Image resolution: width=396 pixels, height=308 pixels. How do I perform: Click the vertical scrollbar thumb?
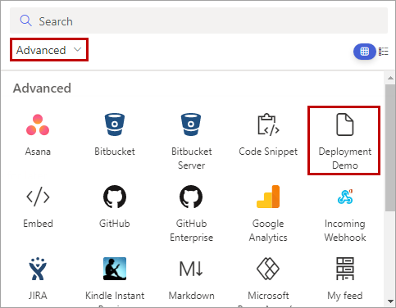point(390,147)
